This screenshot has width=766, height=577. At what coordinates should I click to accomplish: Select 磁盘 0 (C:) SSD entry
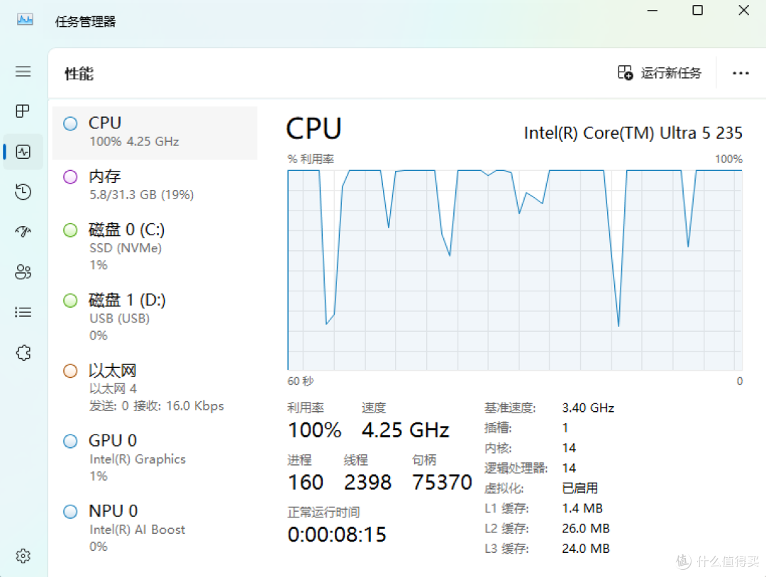[155, 247]
